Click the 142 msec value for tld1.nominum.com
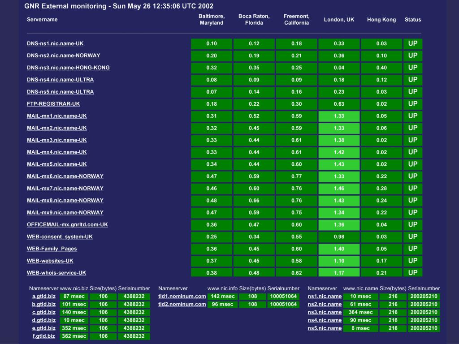459x344 pixels. (223, 297)
